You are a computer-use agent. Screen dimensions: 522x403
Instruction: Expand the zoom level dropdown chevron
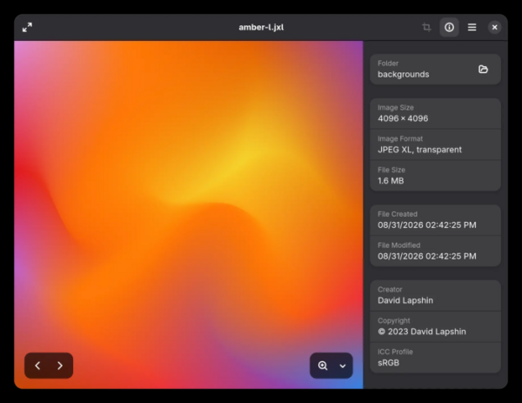click(x=343, y=366)
